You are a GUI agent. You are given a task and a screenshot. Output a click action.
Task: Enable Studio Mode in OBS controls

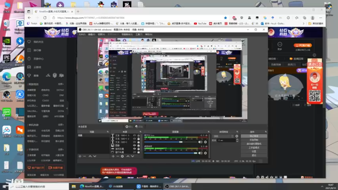(254, 148)
